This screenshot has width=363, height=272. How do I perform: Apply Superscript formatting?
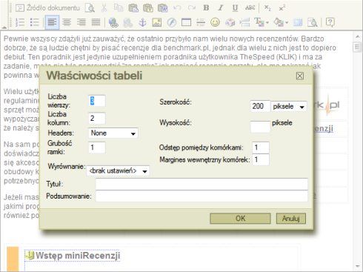[282, 8]
